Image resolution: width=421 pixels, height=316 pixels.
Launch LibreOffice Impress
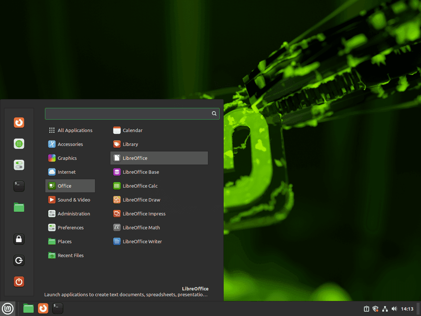(x=159, y=214)
